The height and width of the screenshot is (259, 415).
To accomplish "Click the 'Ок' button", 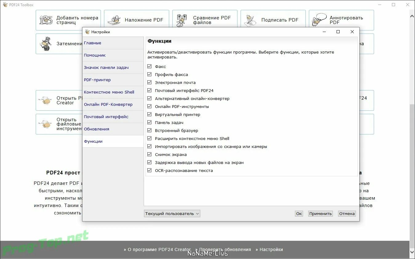I will click(299, 213).
